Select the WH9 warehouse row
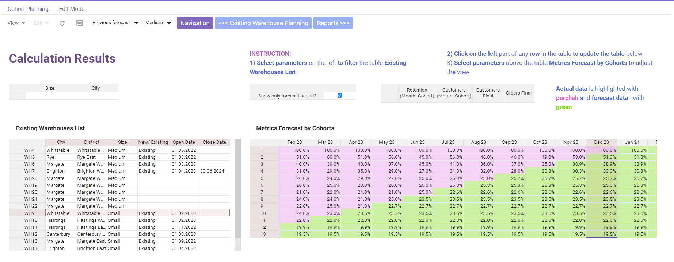Image resolution: width=674 pixels, height=262 pixels. tap(30, 213)
